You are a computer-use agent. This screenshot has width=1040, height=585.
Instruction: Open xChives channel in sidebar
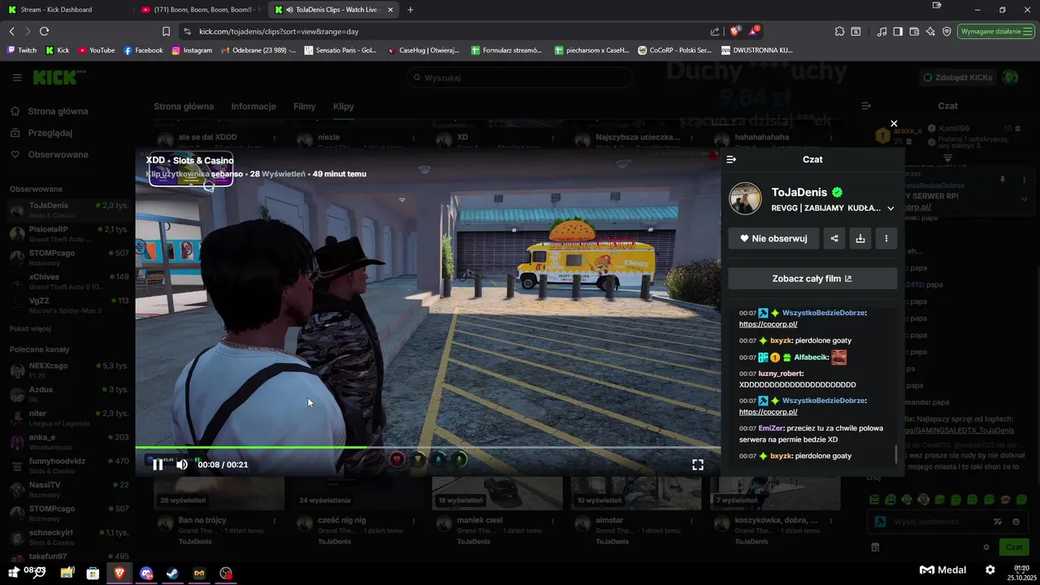coord(69,281)
